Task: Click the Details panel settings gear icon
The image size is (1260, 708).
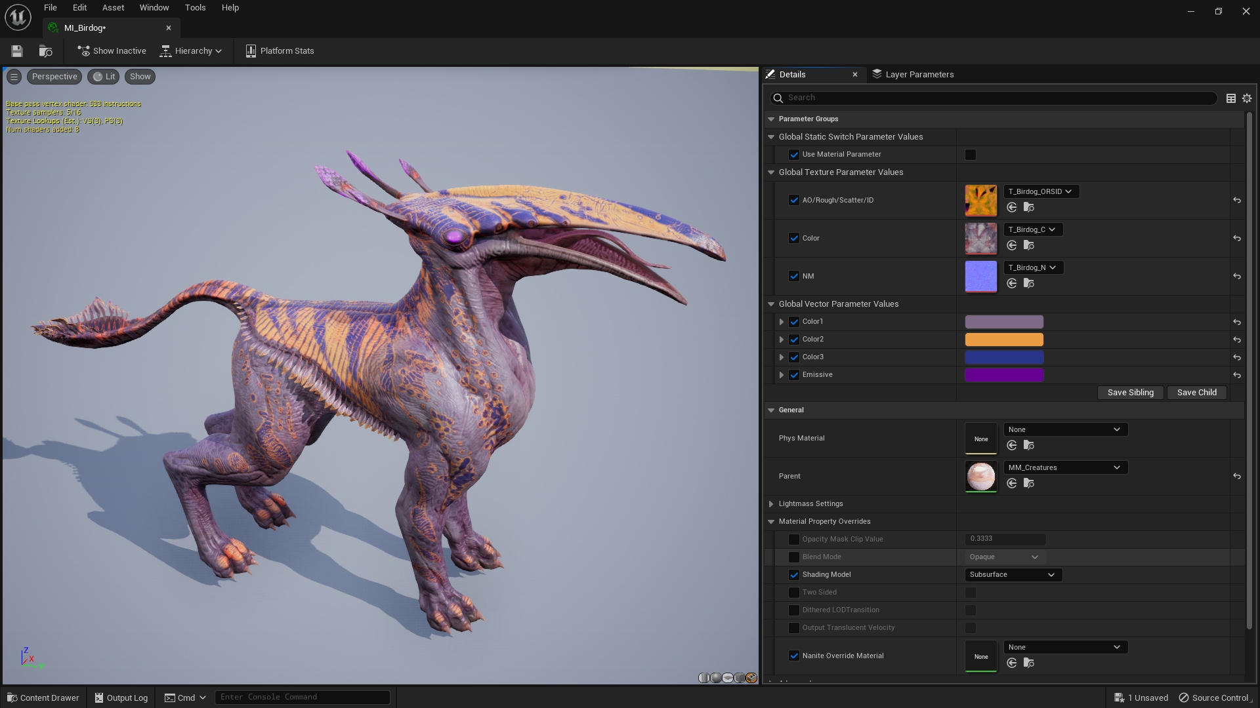Action: 1246,98
